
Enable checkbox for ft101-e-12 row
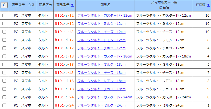click(4, 48)
